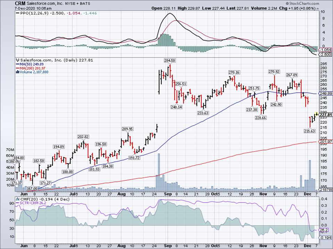Click the blue line swatch beside MA(50)
This screenshot has width=333, height=249.
[18, 64]
